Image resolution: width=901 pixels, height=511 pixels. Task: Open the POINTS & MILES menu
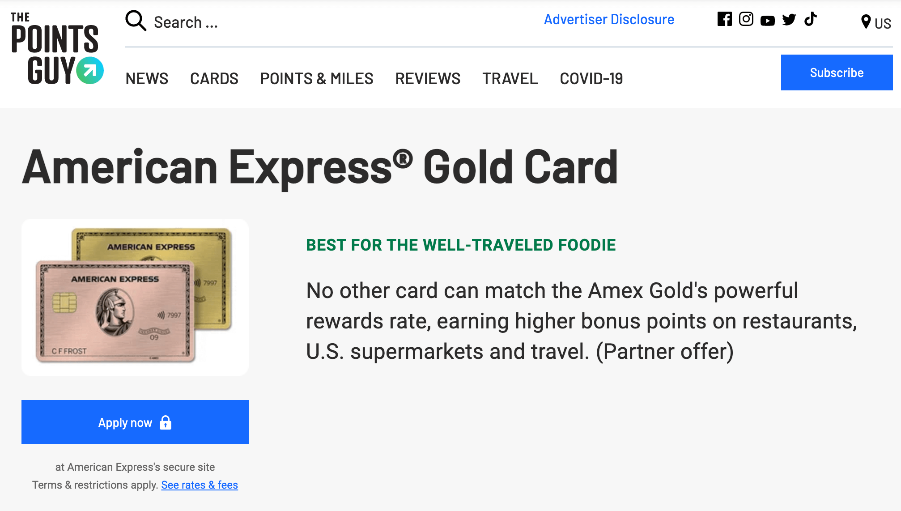click(x=317, y=79)
